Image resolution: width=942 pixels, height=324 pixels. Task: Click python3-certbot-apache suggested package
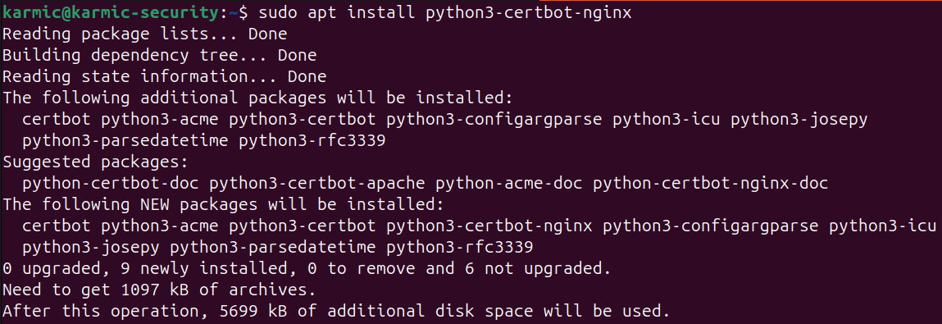pyautogui.click(x=316, y=184)
